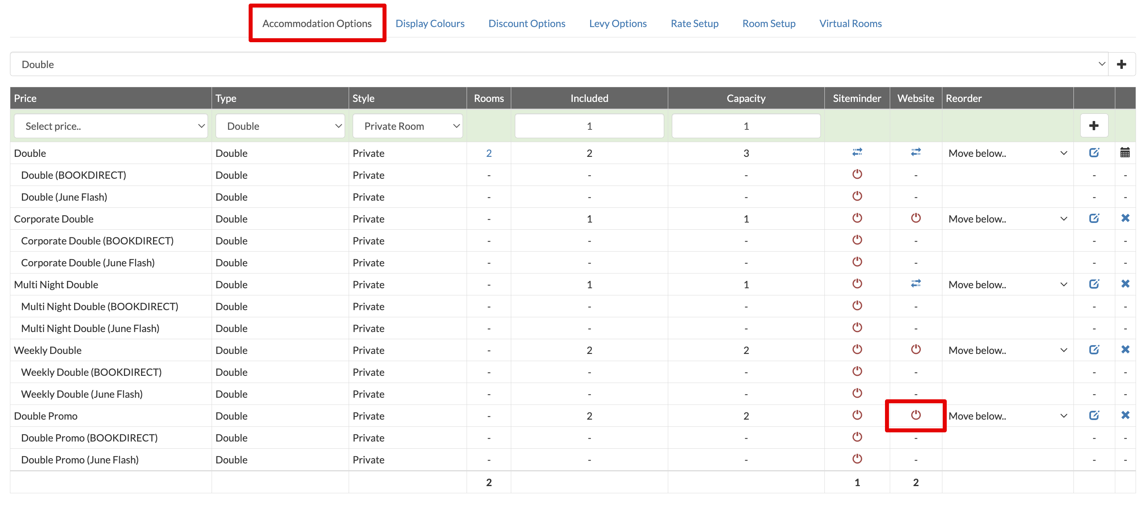Viewport: 1142px width, 508px height.
Task: Expand the Private Room style dropdown
Action: click(x=407, y=126)
